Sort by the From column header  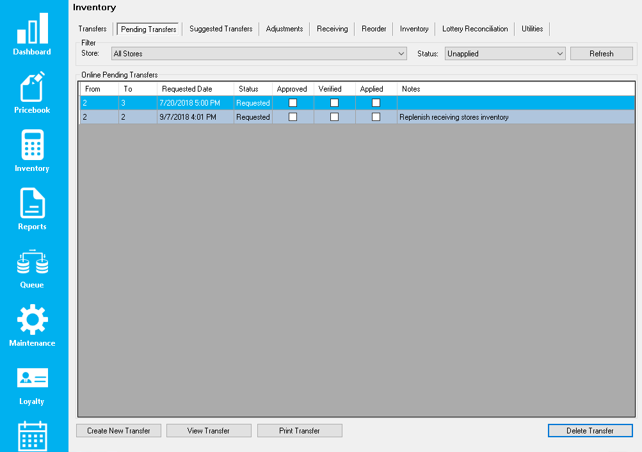pyautogui.click(x=99, y=89)
